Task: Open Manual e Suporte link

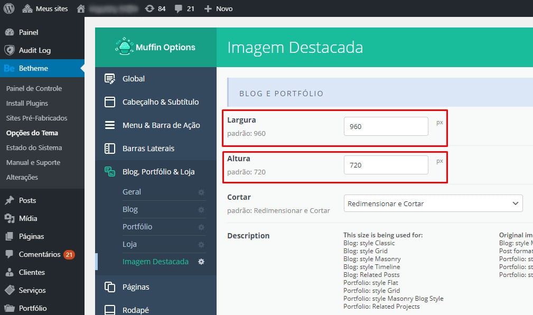Action: pos(33,163)
